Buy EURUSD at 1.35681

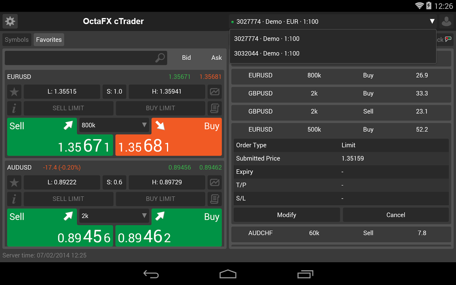click(x=169, y=137)
